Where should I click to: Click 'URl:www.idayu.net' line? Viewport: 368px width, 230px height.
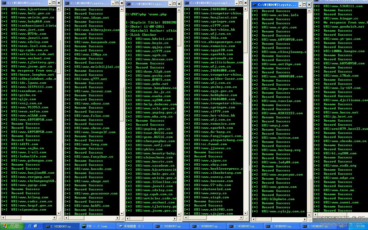click(x=92, y=18)
